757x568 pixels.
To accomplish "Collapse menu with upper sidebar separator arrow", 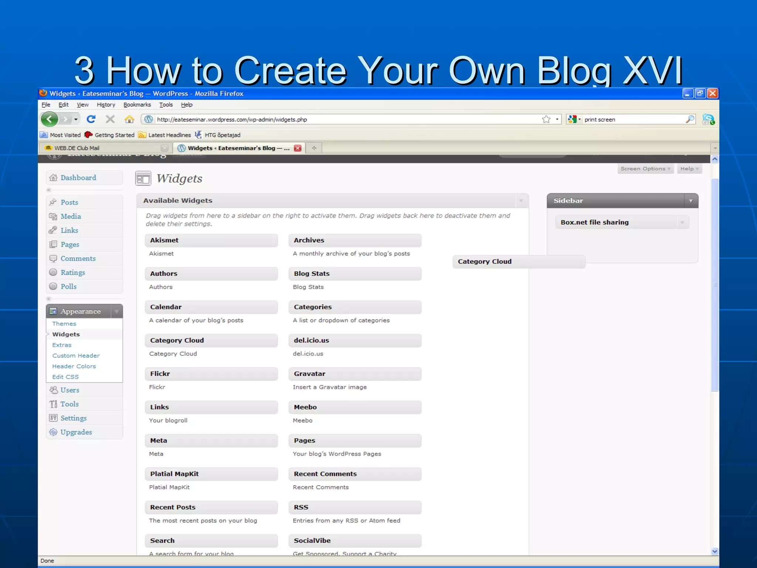I will (48, 190).
